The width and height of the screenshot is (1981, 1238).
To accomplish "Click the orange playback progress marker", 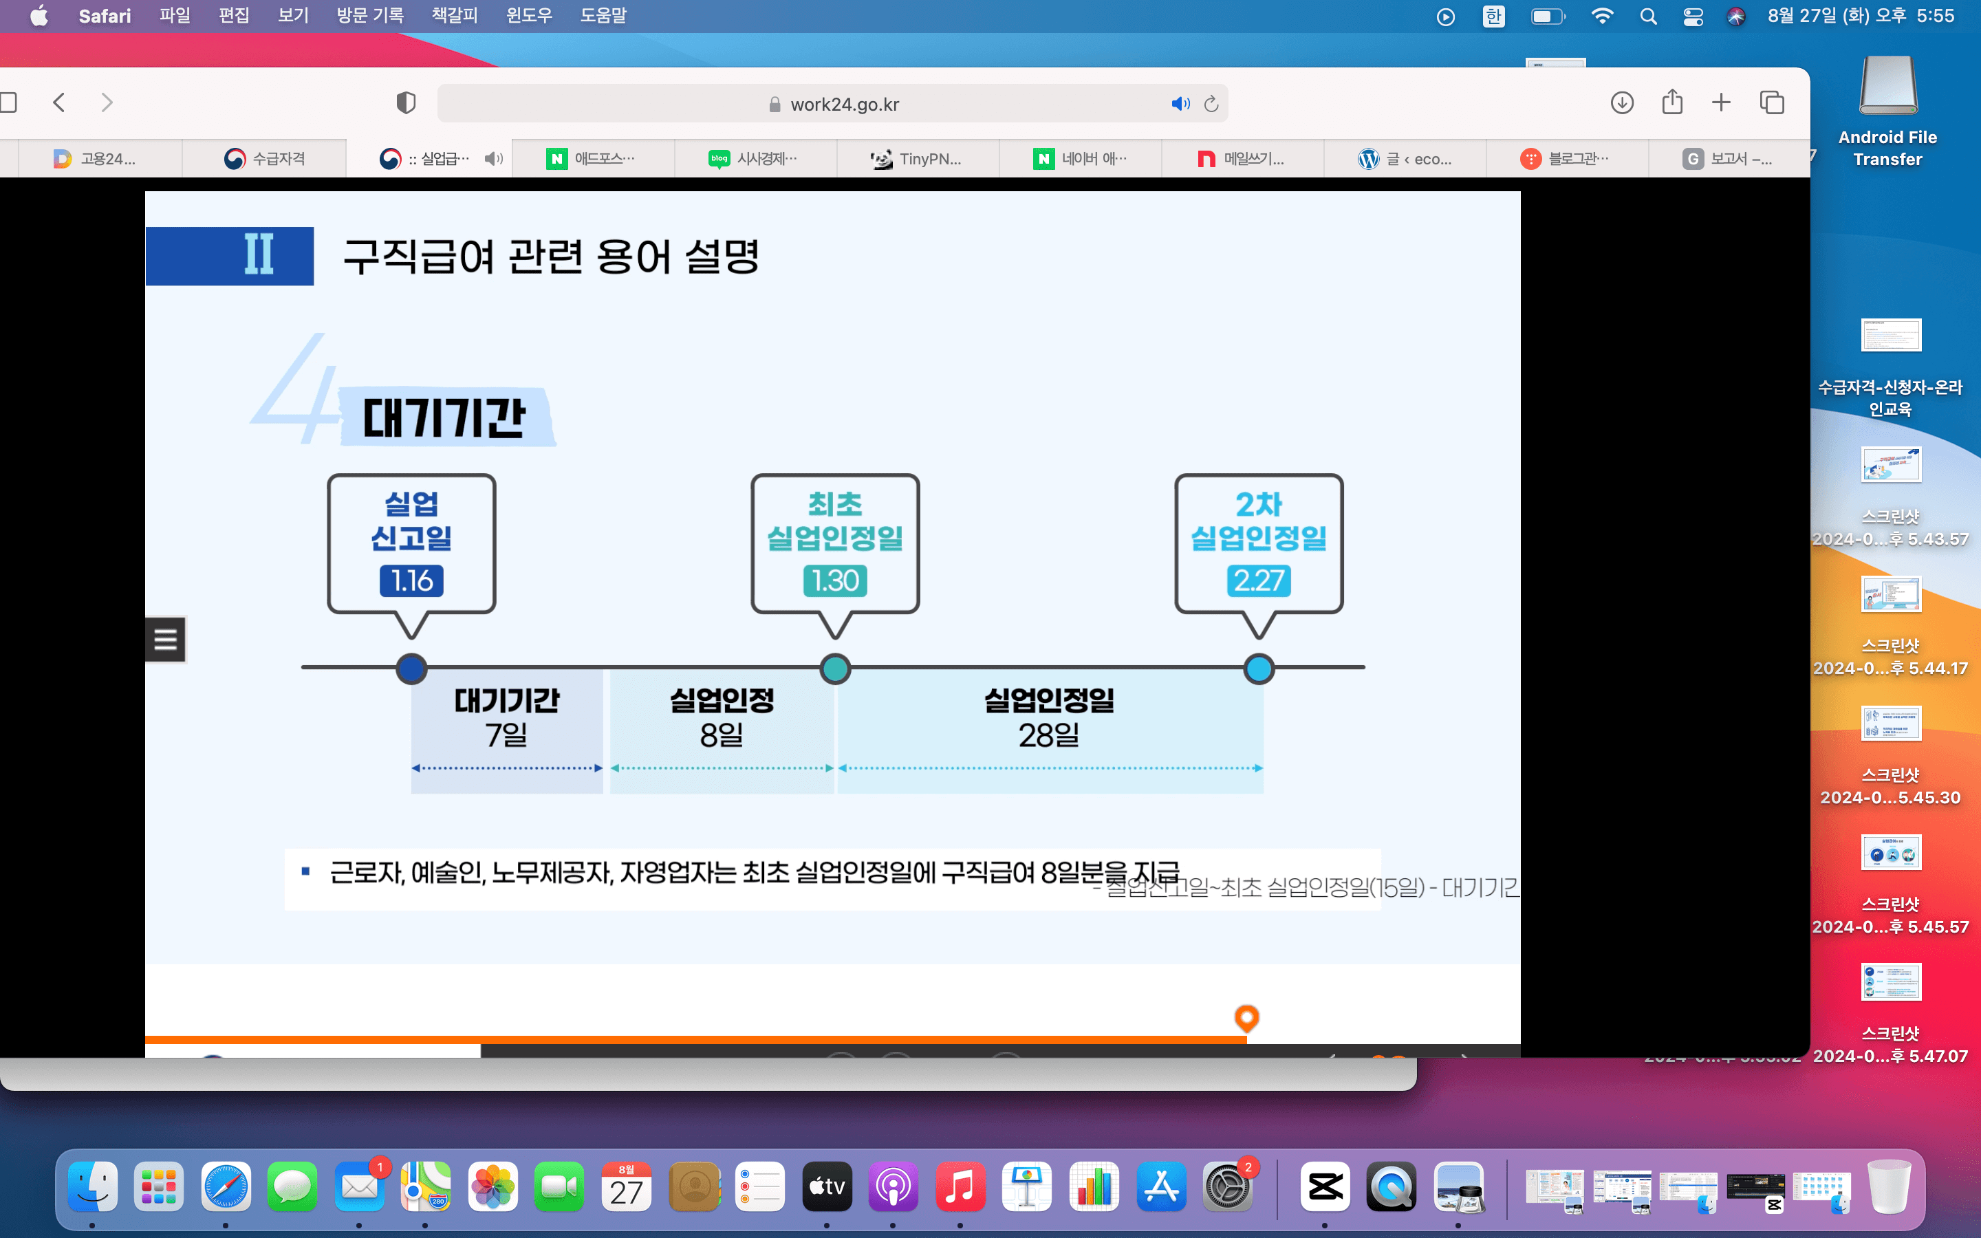I will click(1246, 1018).
